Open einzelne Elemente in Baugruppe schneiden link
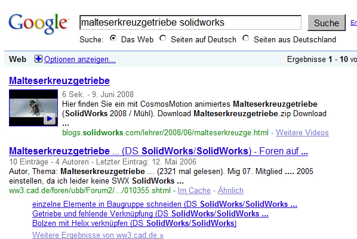The width and height of the screenshot is (357, 239). [x=165, y=204]
